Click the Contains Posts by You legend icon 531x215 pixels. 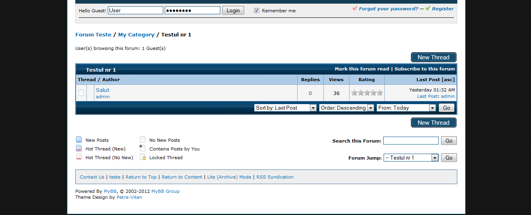[143, 148]
